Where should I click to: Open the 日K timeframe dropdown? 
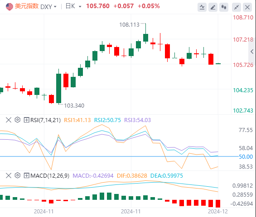pyautogui.click(x=73, y=6)
